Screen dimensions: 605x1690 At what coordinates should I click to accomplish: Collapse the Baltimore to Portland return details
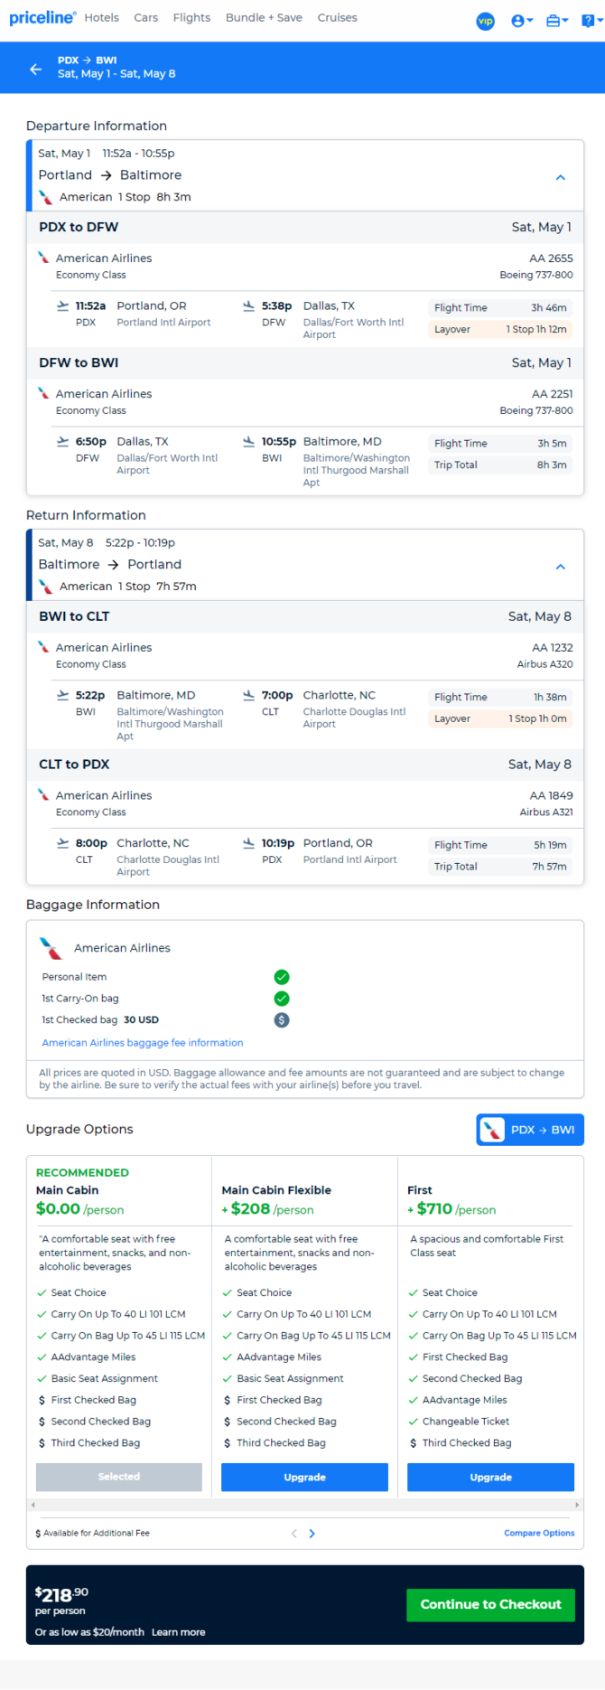click(x=560, y=567)
